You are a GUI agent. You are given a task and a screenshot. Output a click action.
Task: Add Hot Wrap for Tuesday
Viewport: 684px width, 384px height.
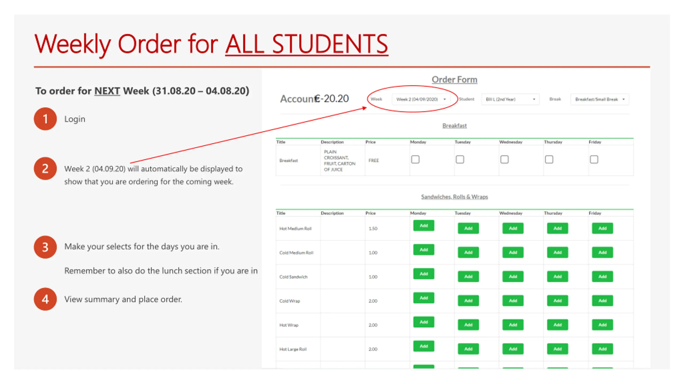tap(468, 325)
